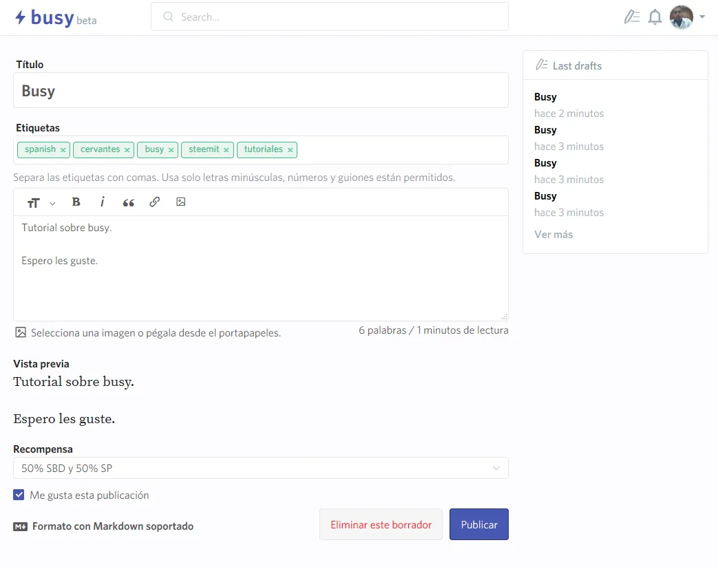The width and height of the screenshot is (718, 569).
Task: Toggle italic formatting
Action: tap(102, 202)
